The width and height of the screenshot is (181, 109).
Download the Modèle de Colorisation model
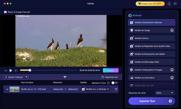172,78
